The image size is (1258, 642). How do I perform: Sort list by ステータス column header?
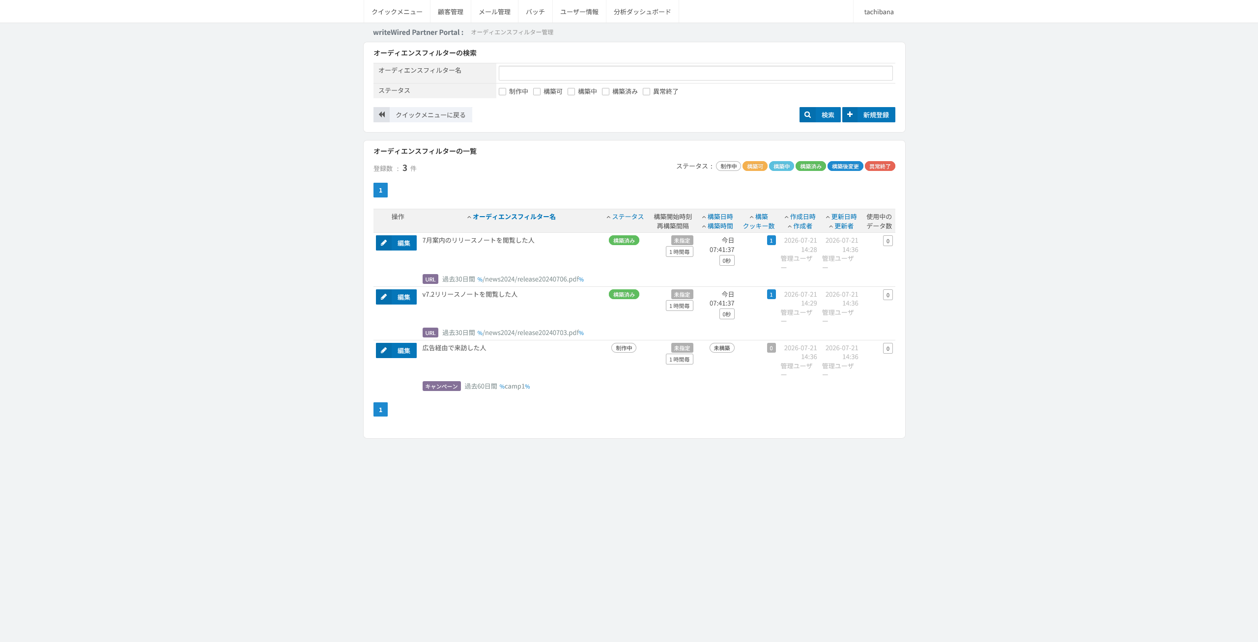628,217
